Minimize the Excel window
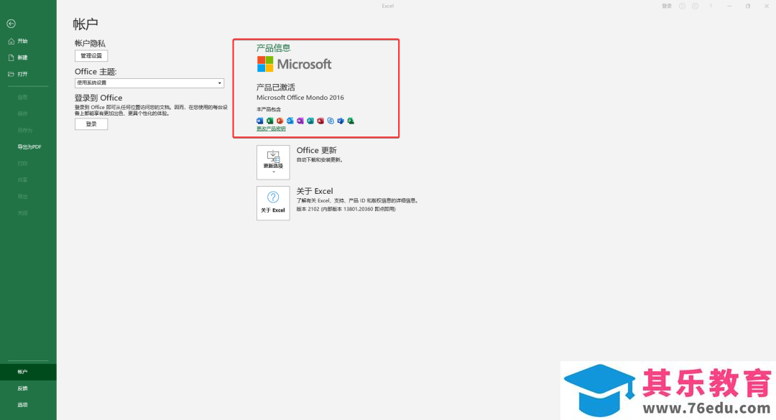 pos(729,6)
